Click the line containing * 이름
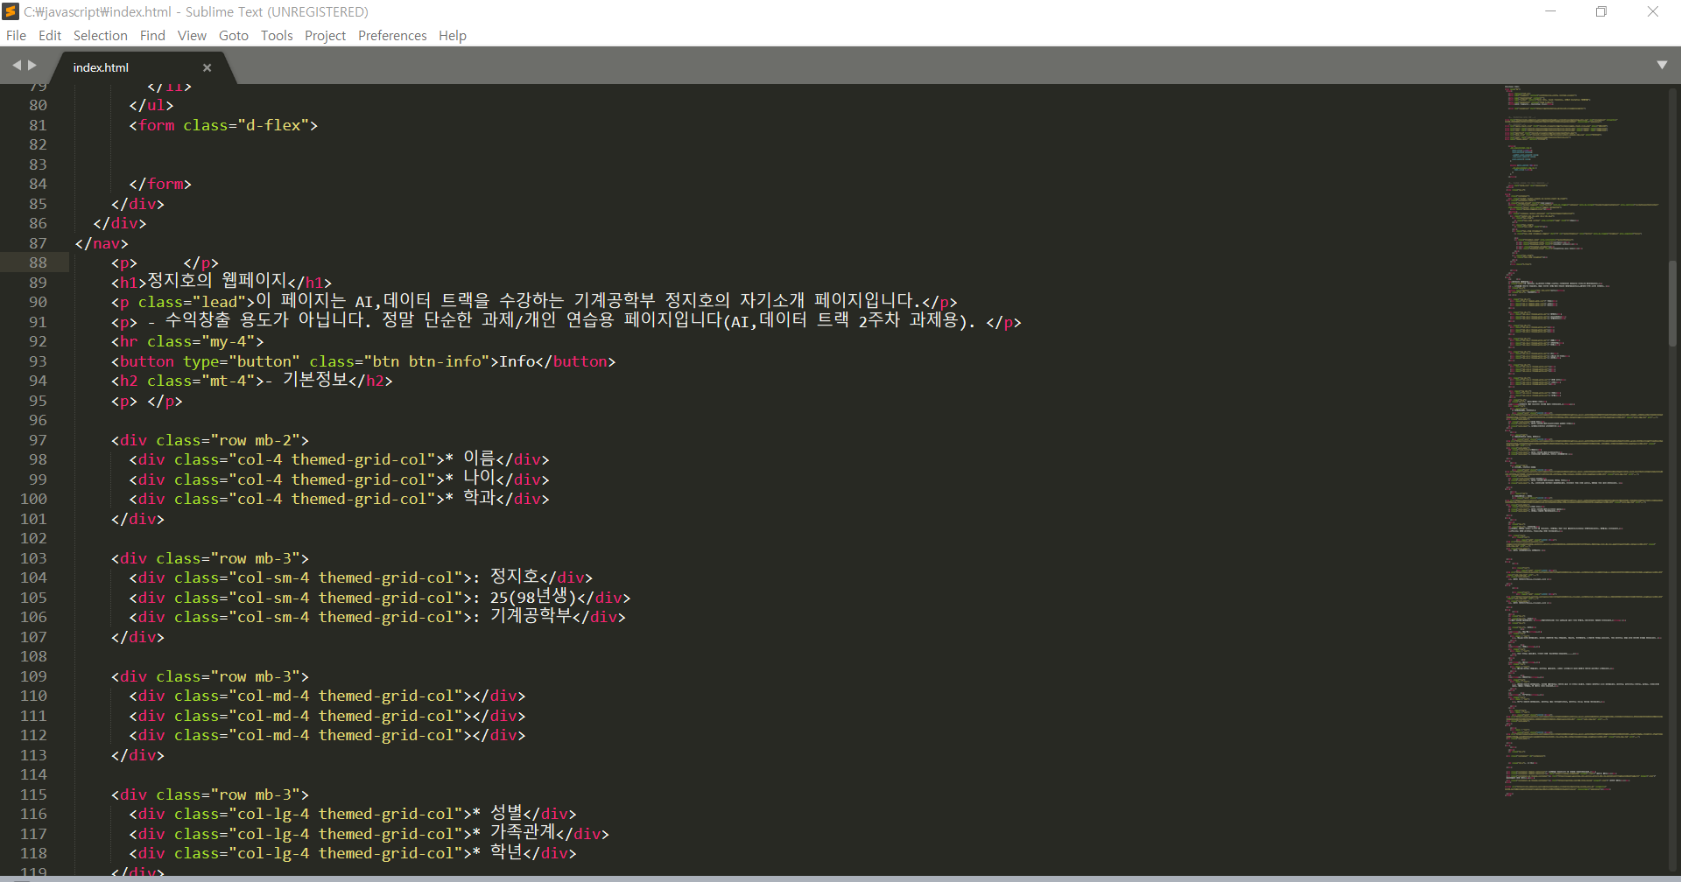 pos(340,459)
